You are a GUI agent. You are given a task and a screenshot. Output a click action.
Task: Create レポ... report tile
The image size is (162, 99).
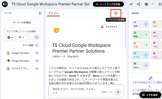point(140,45)
